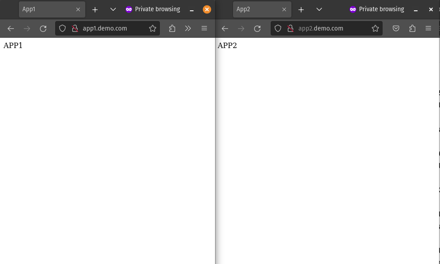
Task: Click back navigation arrow in App2 window
Action: 224,28
